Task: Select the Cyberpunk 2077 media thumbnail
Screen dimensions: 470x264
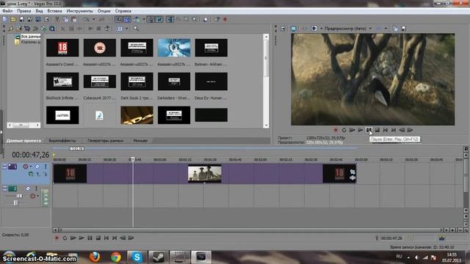Action: click(100, 81)
